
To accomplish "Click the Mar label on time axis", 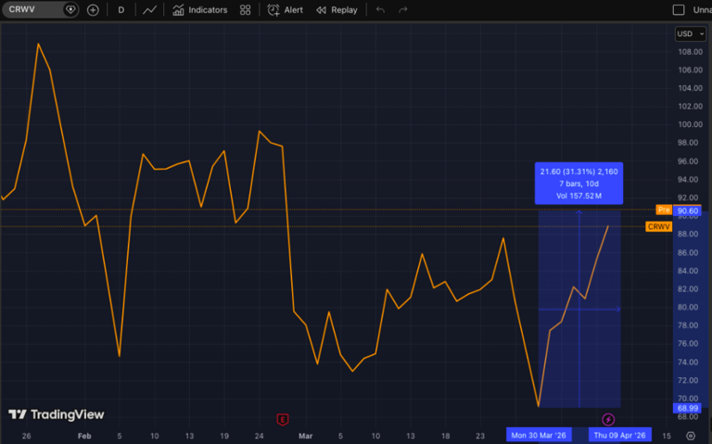I will 306,436.
